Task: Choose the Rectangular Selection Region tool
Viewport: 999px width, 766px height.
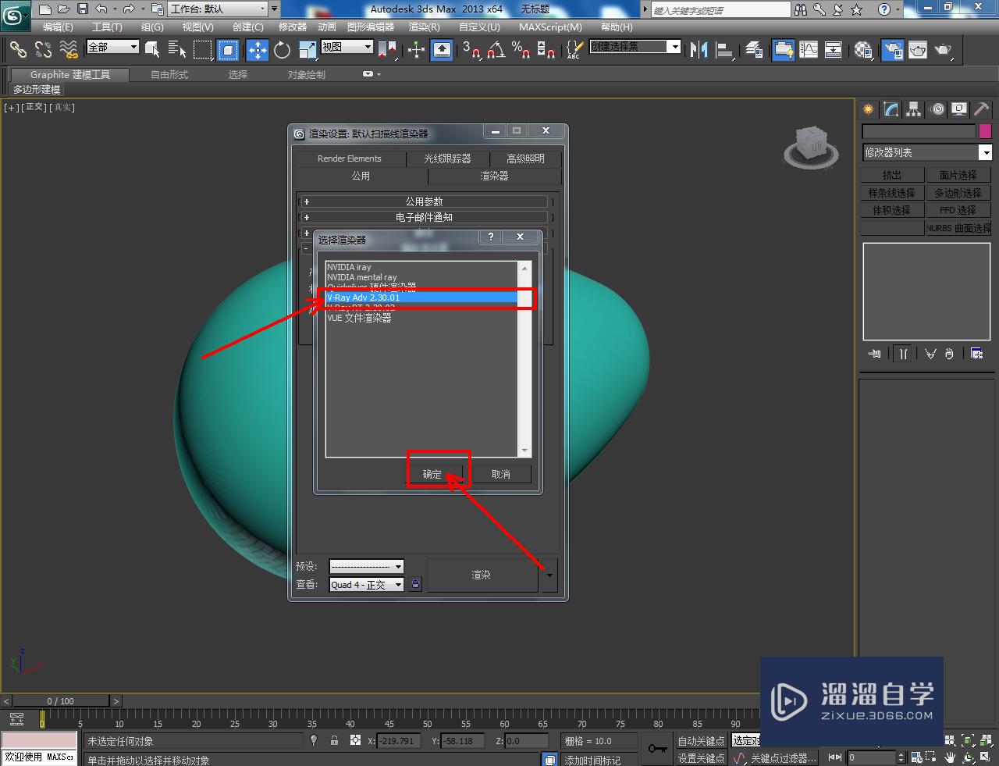Action: [203, 50]
